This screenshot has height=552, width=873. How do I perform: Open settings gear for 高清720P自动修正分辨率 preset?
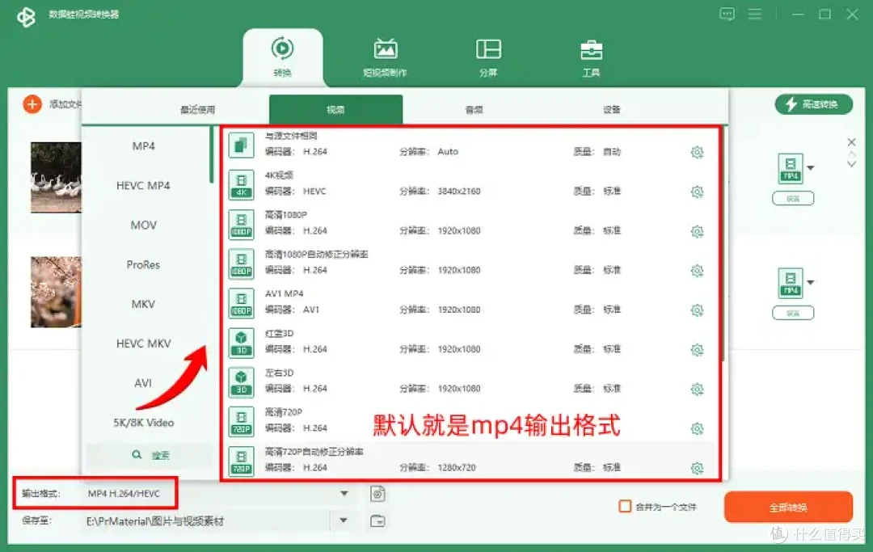click(697, 468)
